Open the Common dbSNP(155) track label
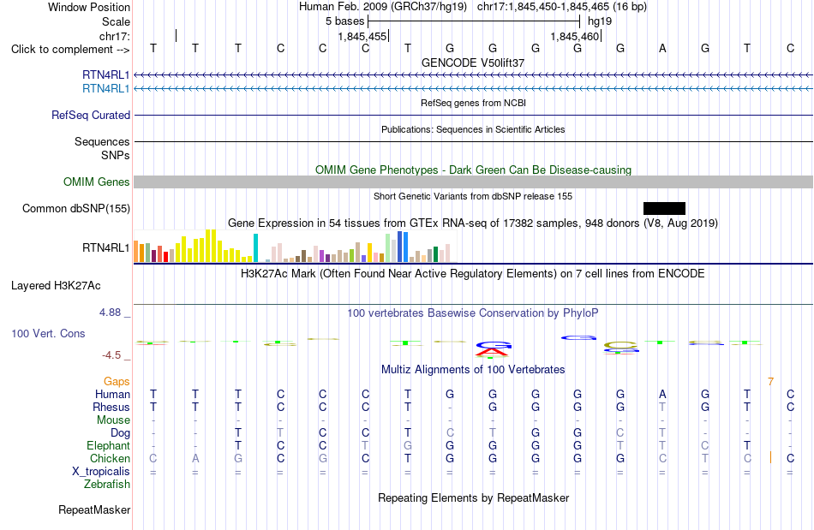Image resolution: width=814 pixels, height=530 pixels. pos(76,208)
